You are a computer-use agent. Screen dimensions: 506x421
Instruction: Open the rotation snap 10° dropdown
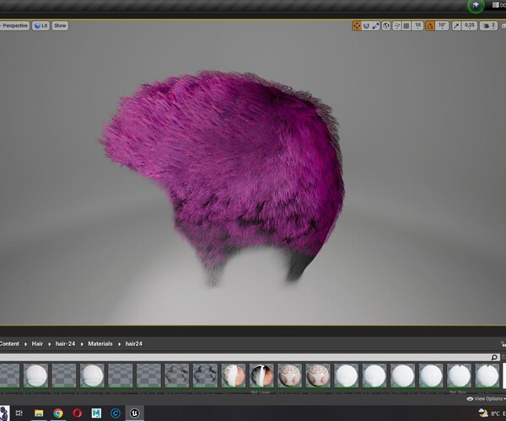tap(442, 26)
